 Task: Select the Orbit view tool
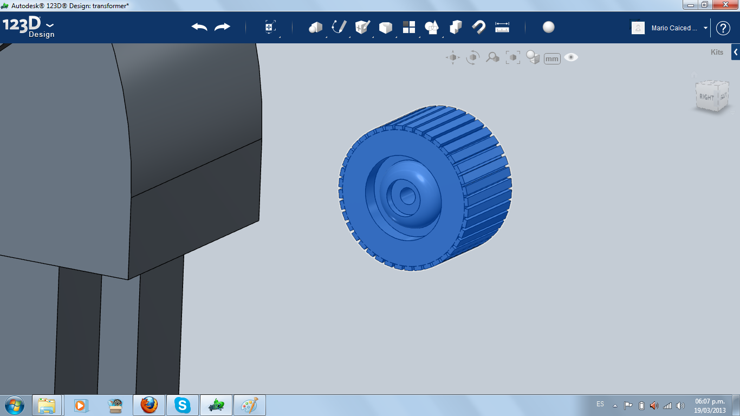click(473, 57)
